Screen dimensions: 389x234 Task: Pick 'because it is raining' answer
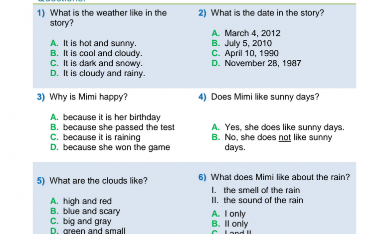(x=95, y=137)
